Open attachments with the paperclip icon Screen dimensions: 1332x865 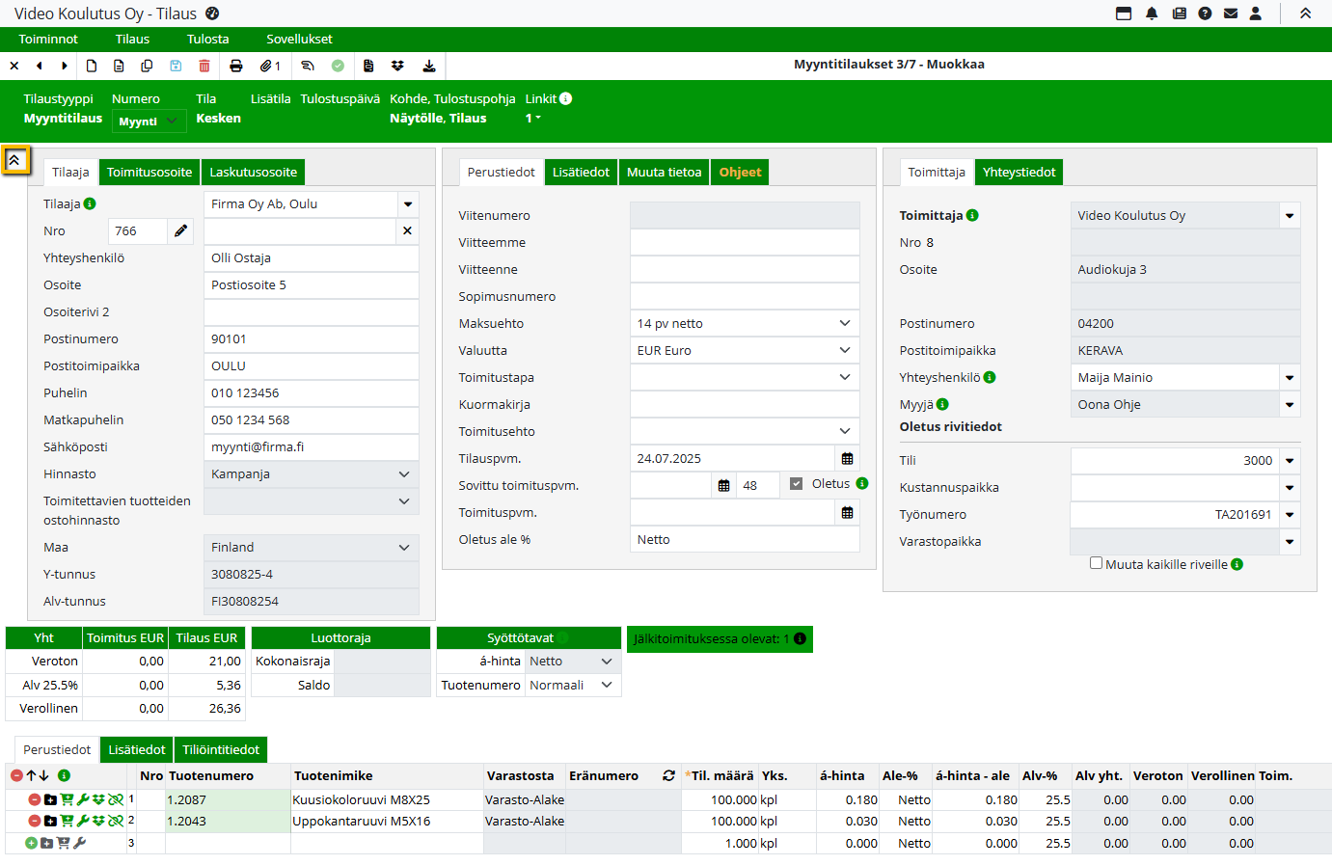266,66
